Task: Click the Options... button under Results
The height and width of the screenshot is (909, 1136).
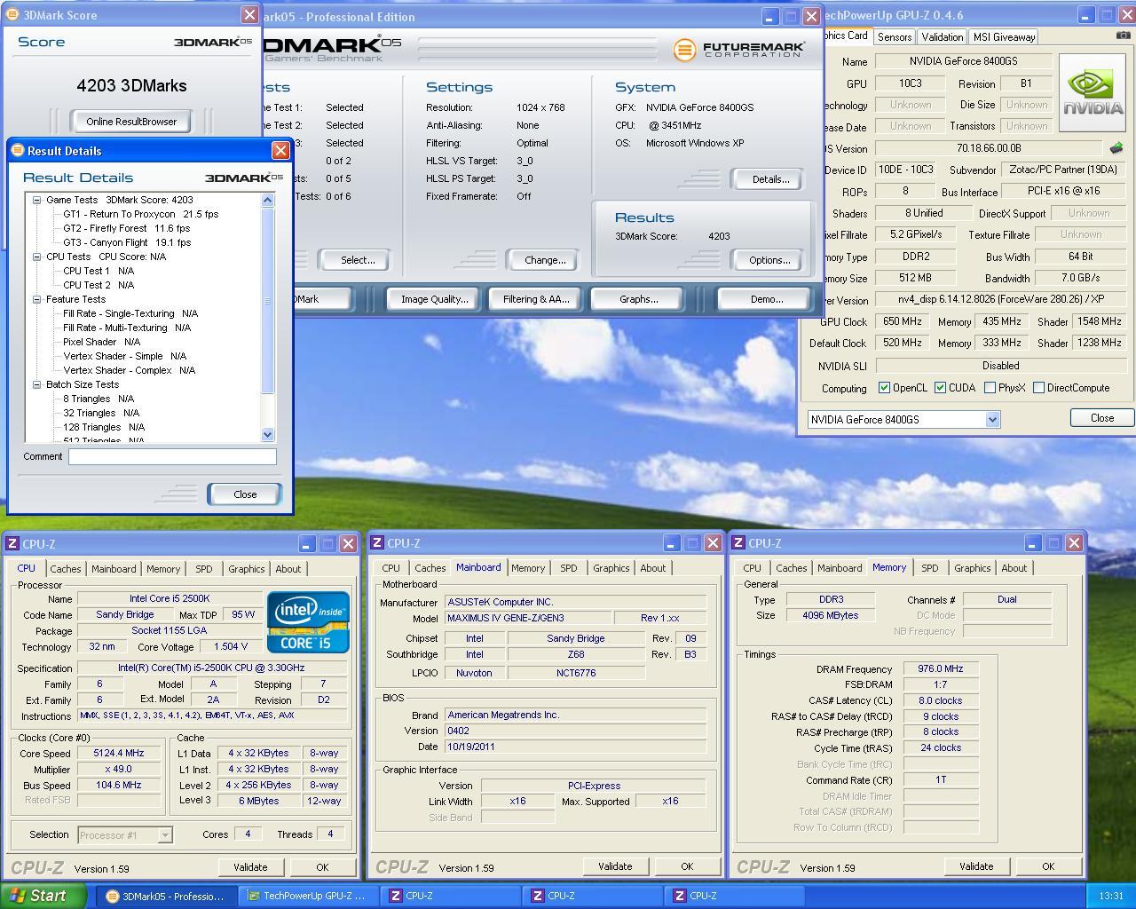Action: (769, 260)
